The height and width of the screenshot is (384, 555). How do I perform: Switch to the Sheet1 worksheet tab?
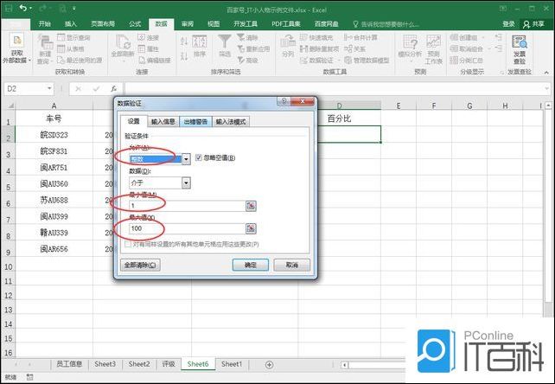[232, 364]
